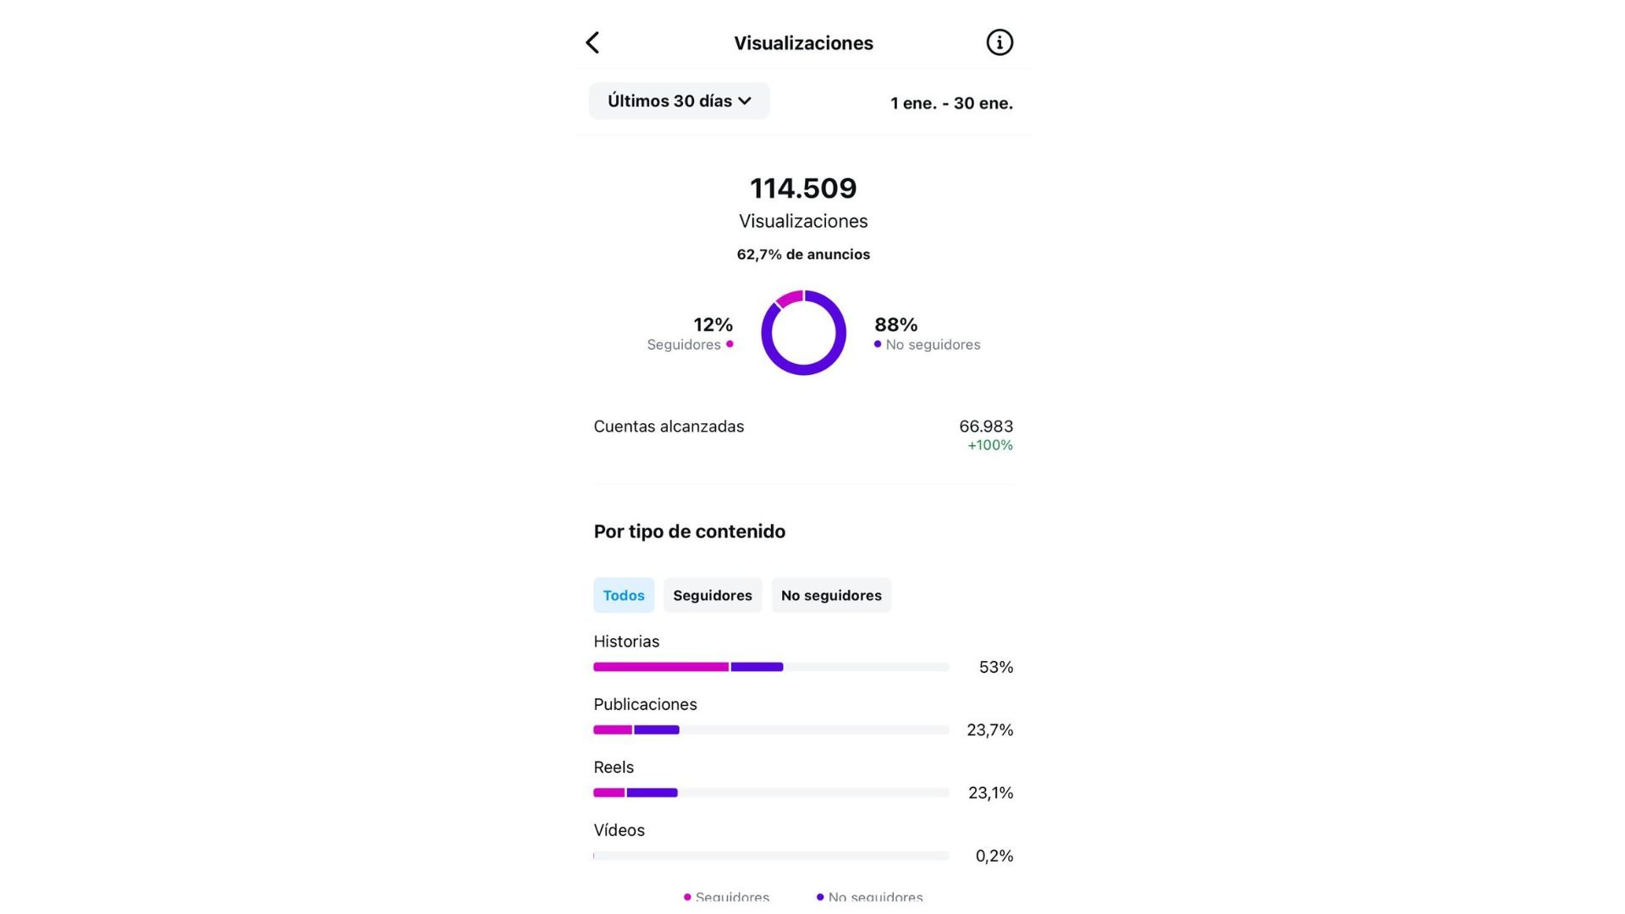The height and width of the screenshot is (914, 1625).
Task: Switch to the Seguidores filter tab
Action: [713, 595]
